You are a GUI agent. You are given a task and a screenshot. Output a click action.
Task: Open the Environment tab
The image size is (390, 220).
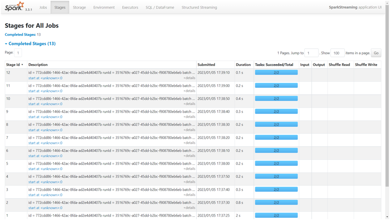pyautogui.click(x=104, y=7)
